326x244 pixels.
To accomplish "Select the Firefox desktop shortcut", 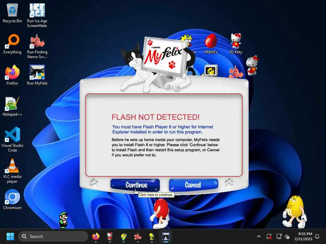I will [x=12, y=75].
